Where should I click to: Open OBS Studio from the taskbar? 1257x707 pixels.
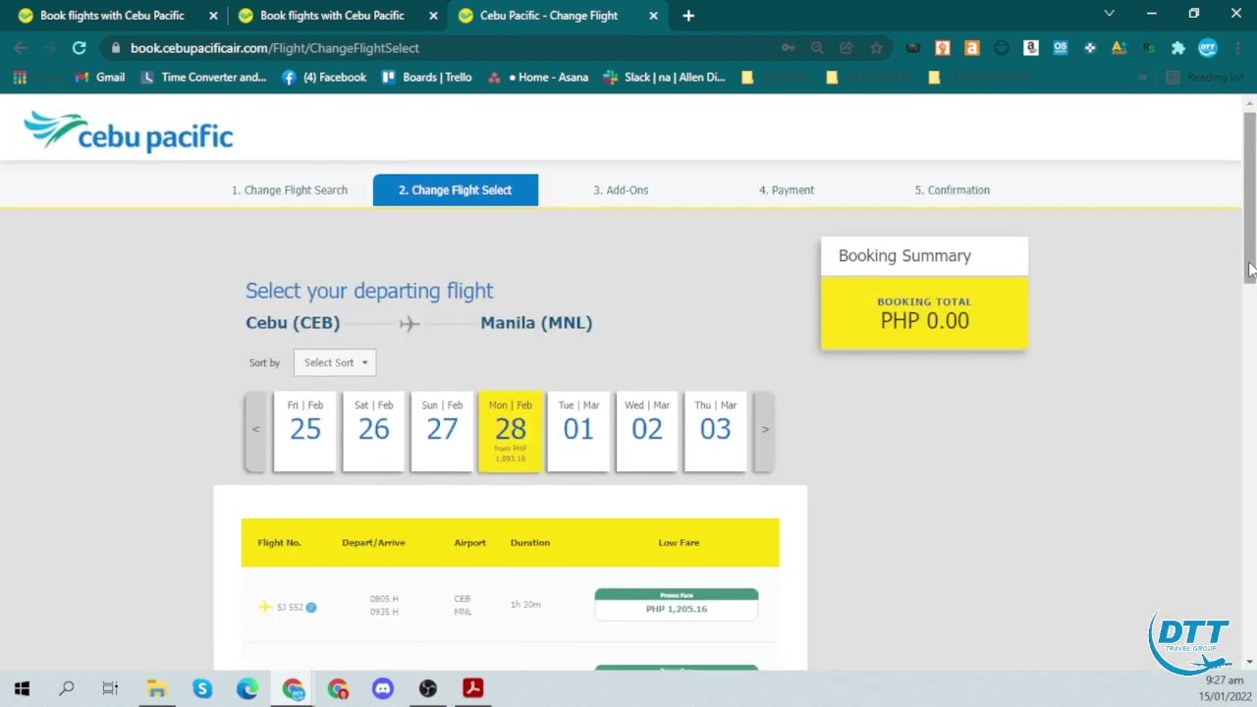[427, 688]
